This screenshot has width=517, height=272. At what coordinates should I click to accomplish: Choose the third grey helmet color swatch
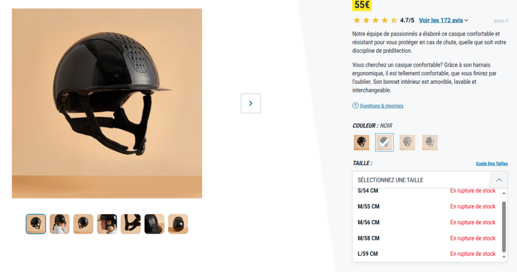coord(407,142)
